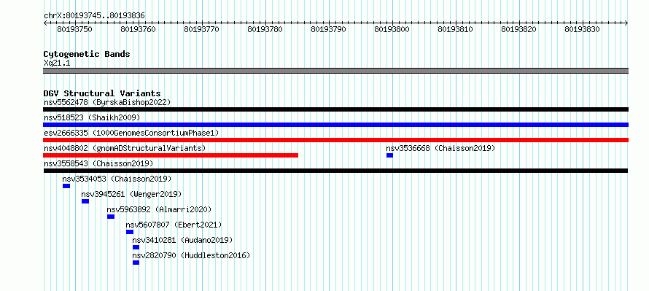Click blue marker under nsv3534053
This screenshot has width=649, height=291.
pos(66,186)
